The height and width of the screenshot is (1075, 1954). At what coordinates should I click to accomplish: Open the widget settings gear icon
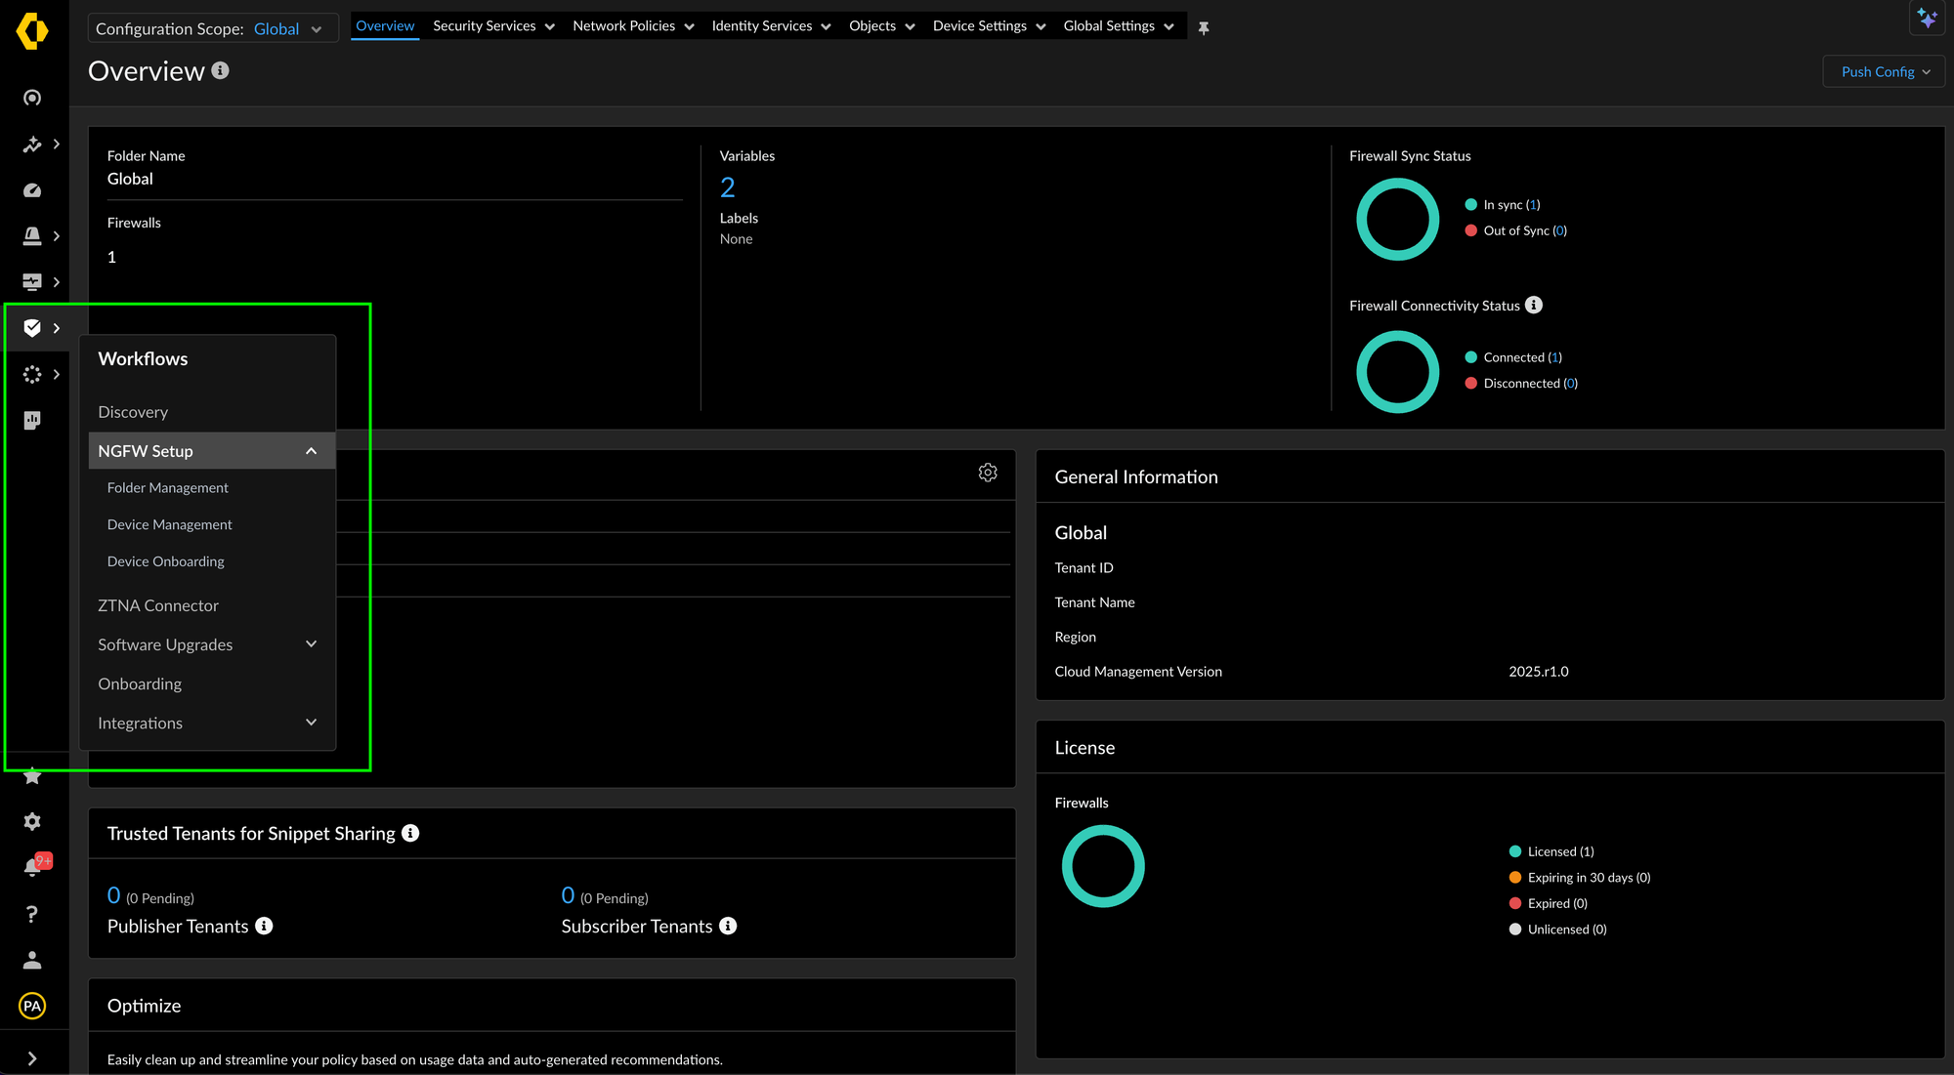click(988, 473)
